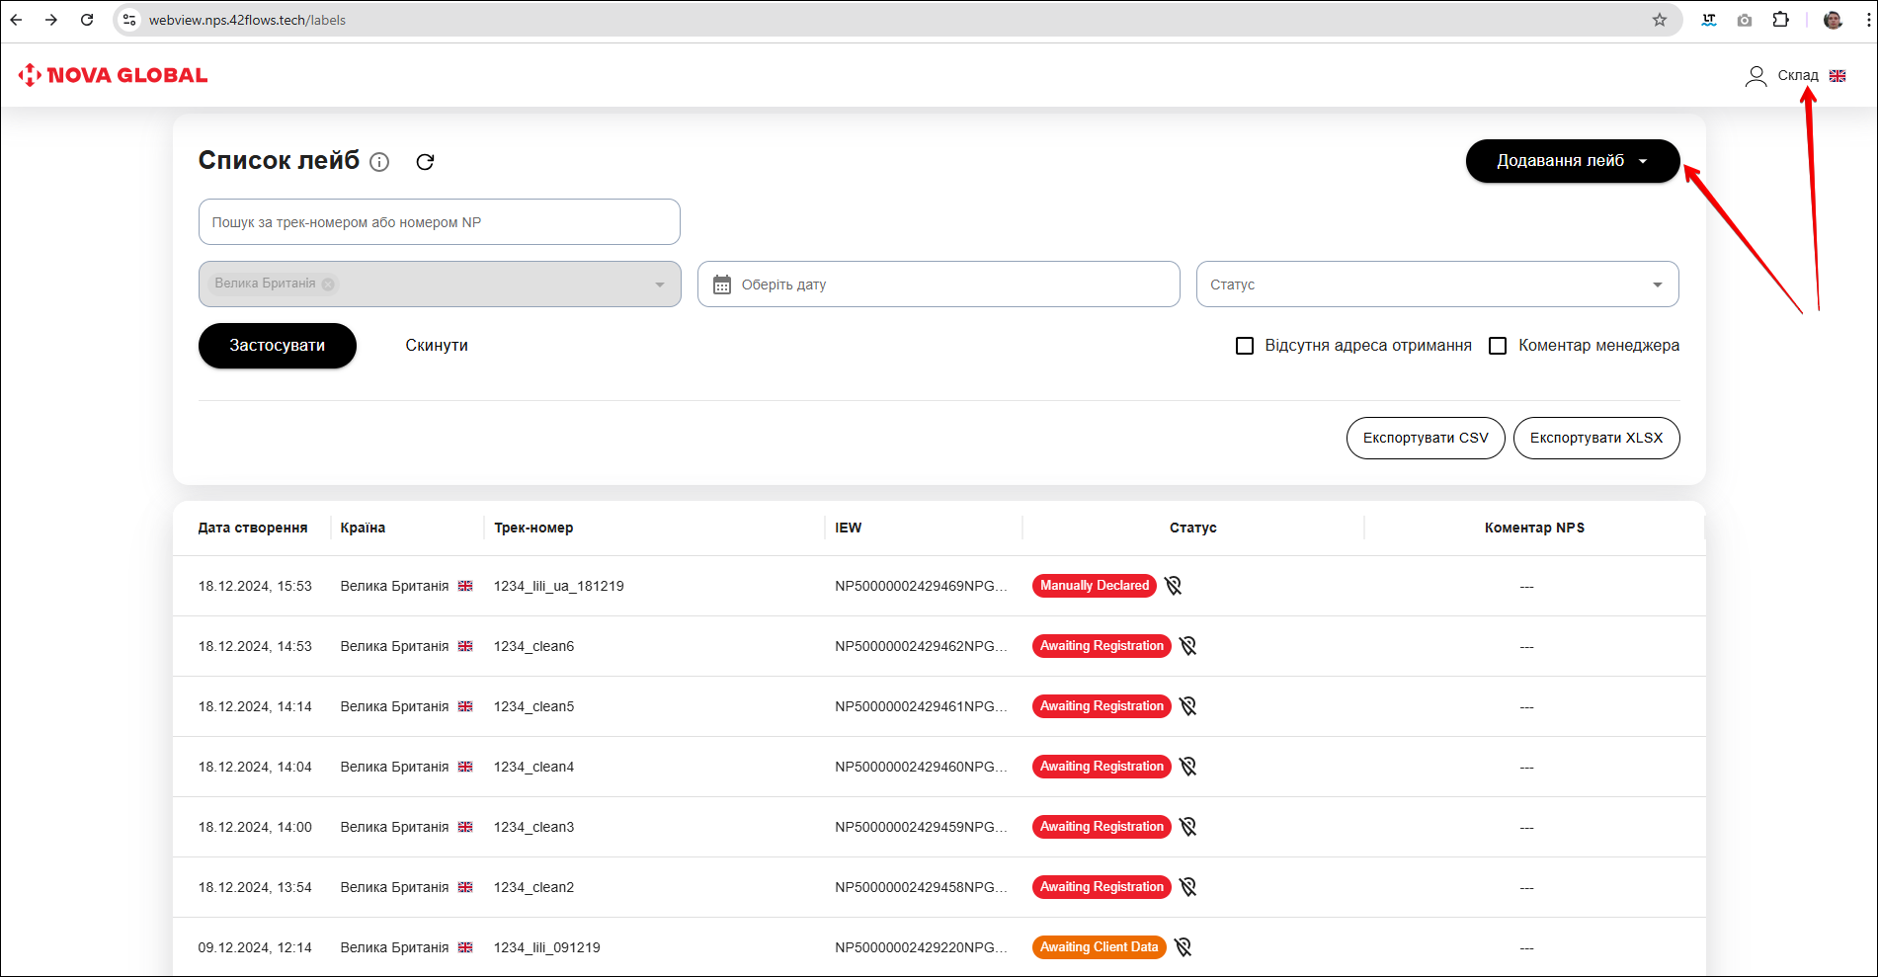Viewport: 1878px width, 977px height.
Task: Click missing address icon on row 1234_clean5
Action: pos(1187,706)
